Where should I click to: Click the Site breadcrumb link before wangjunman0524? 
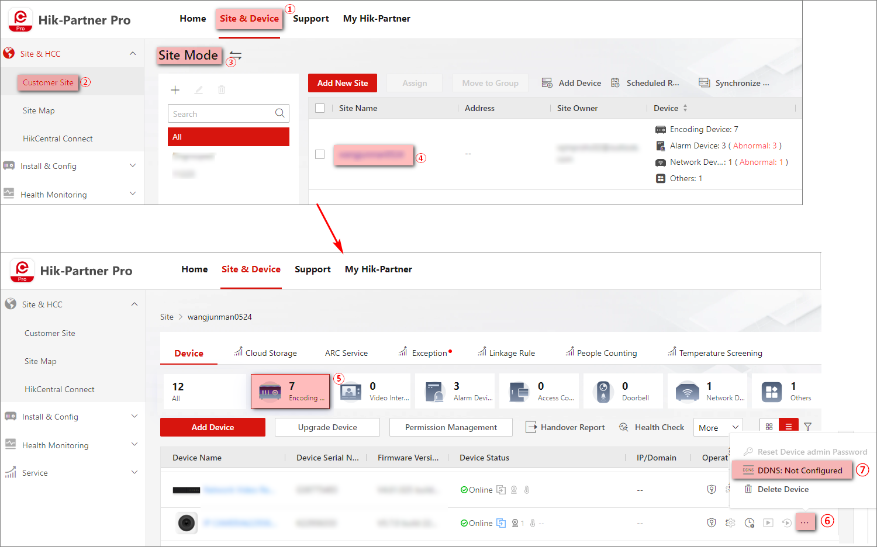coord(167,317)
